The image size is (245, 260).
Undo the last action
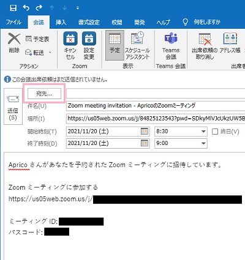pos(26,8)
